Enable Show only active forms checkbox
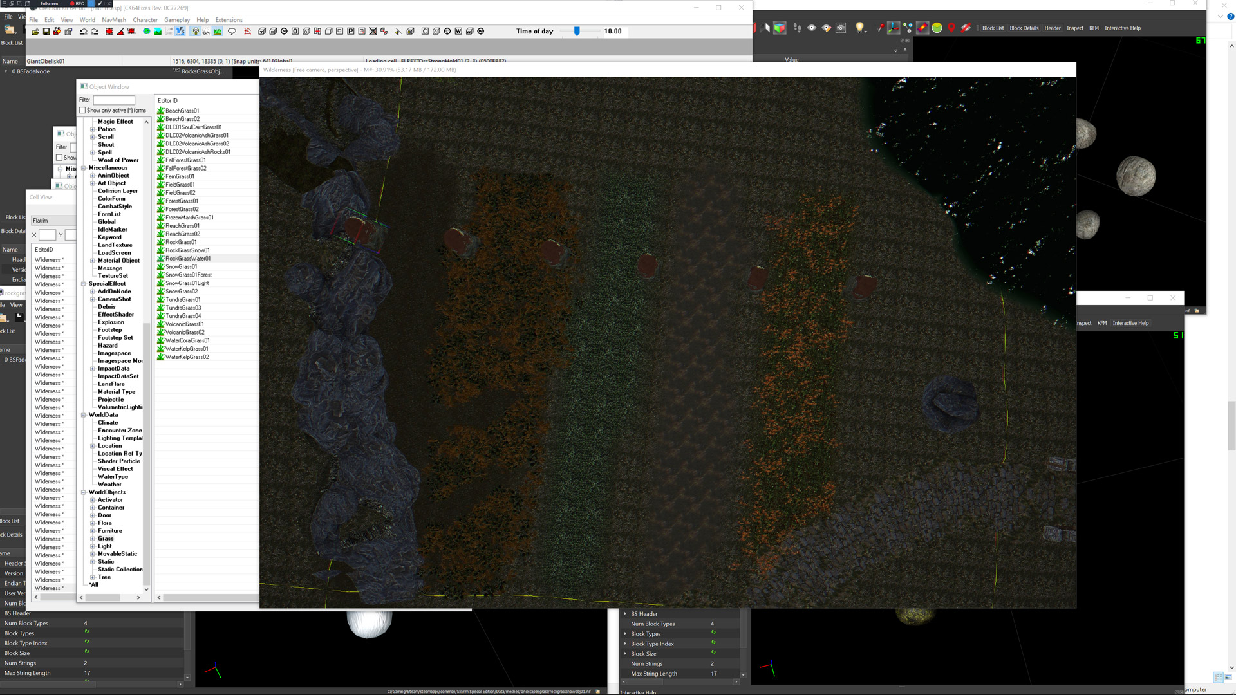Image resolution: width=1236 pixels, height=695 pixels. 82,110
